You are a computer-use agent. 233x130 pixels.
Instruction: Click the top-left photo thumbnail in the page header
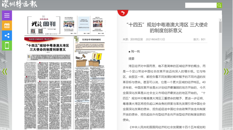coord(69,24)
